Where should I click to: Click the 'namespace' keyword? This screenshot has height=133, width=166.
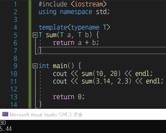(76, 12)
